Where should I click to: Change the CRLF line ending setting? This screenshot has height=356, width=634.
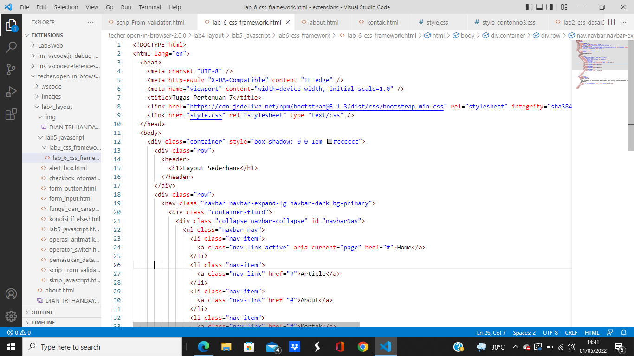[571, 332]
